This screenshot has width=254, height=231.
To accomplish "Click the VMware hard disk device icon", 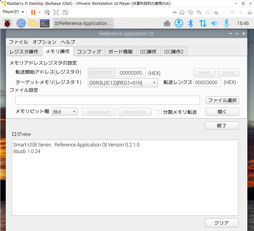I will click(182, 12).
